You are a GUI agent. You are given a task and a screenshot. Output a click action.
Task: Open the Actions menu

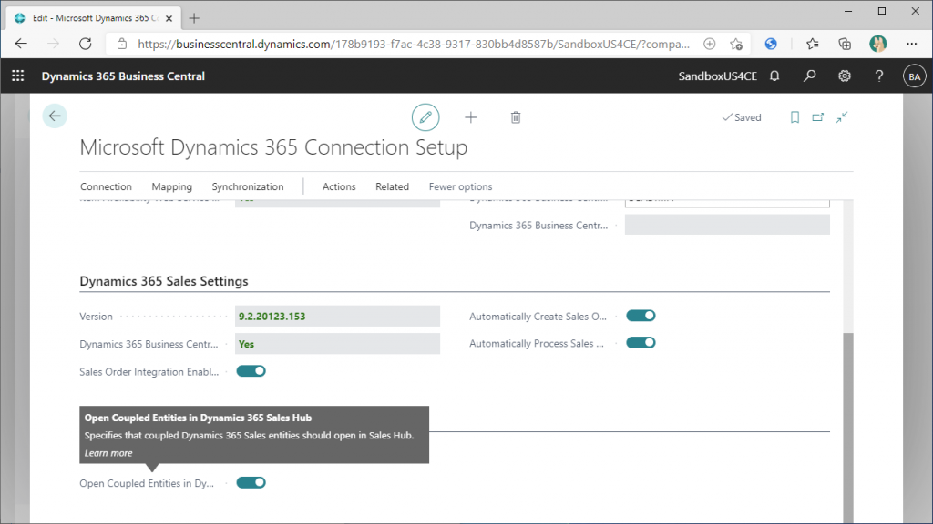[339, 186]
